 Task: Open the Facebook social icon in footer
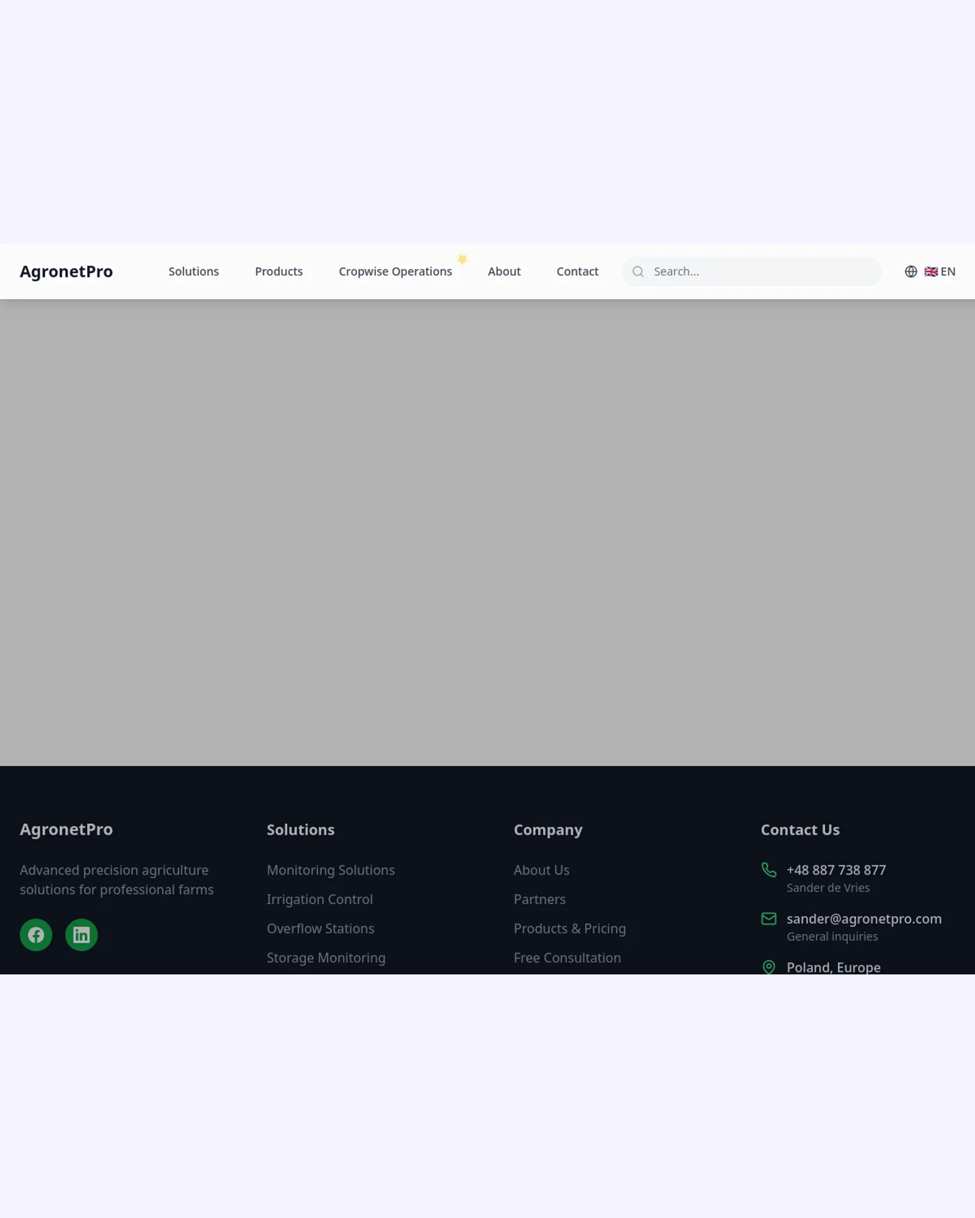click(36, 935)
